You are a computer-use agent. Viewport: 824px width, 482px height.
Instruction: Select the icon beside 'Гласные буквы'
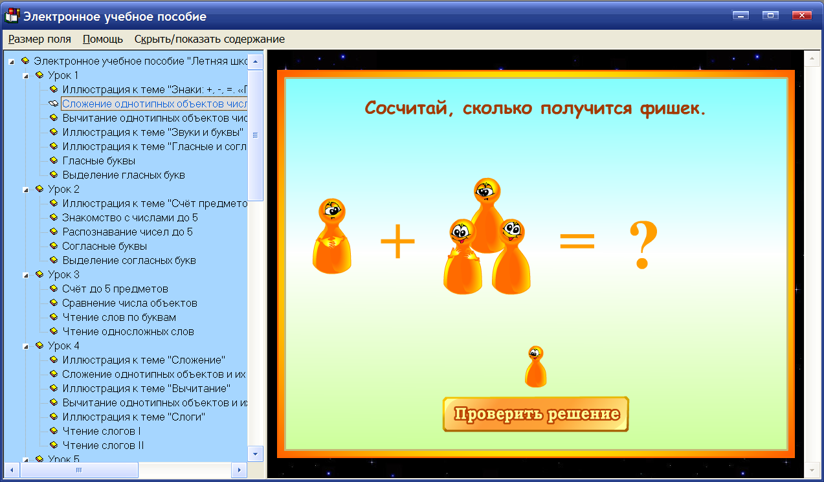click(x=53, y=160)
